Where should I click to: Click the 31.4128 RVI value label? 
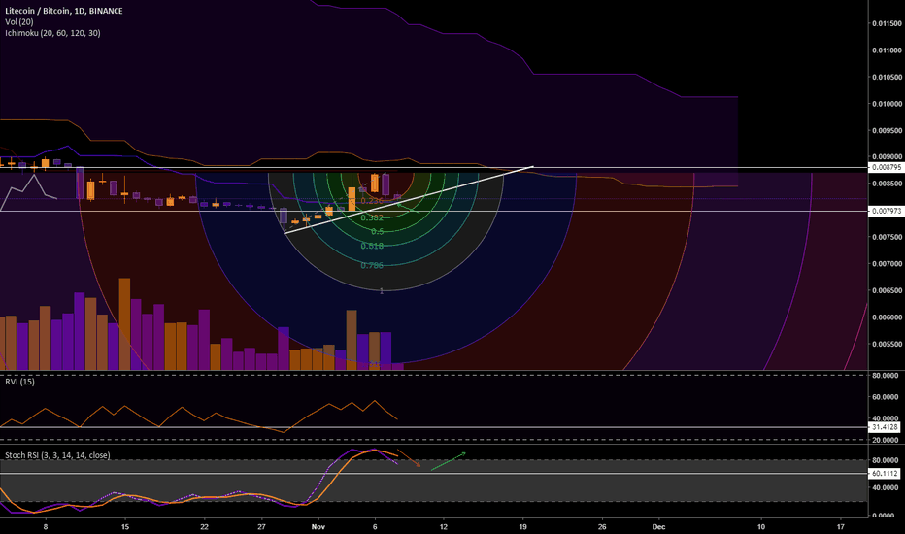tap(885, 428)
